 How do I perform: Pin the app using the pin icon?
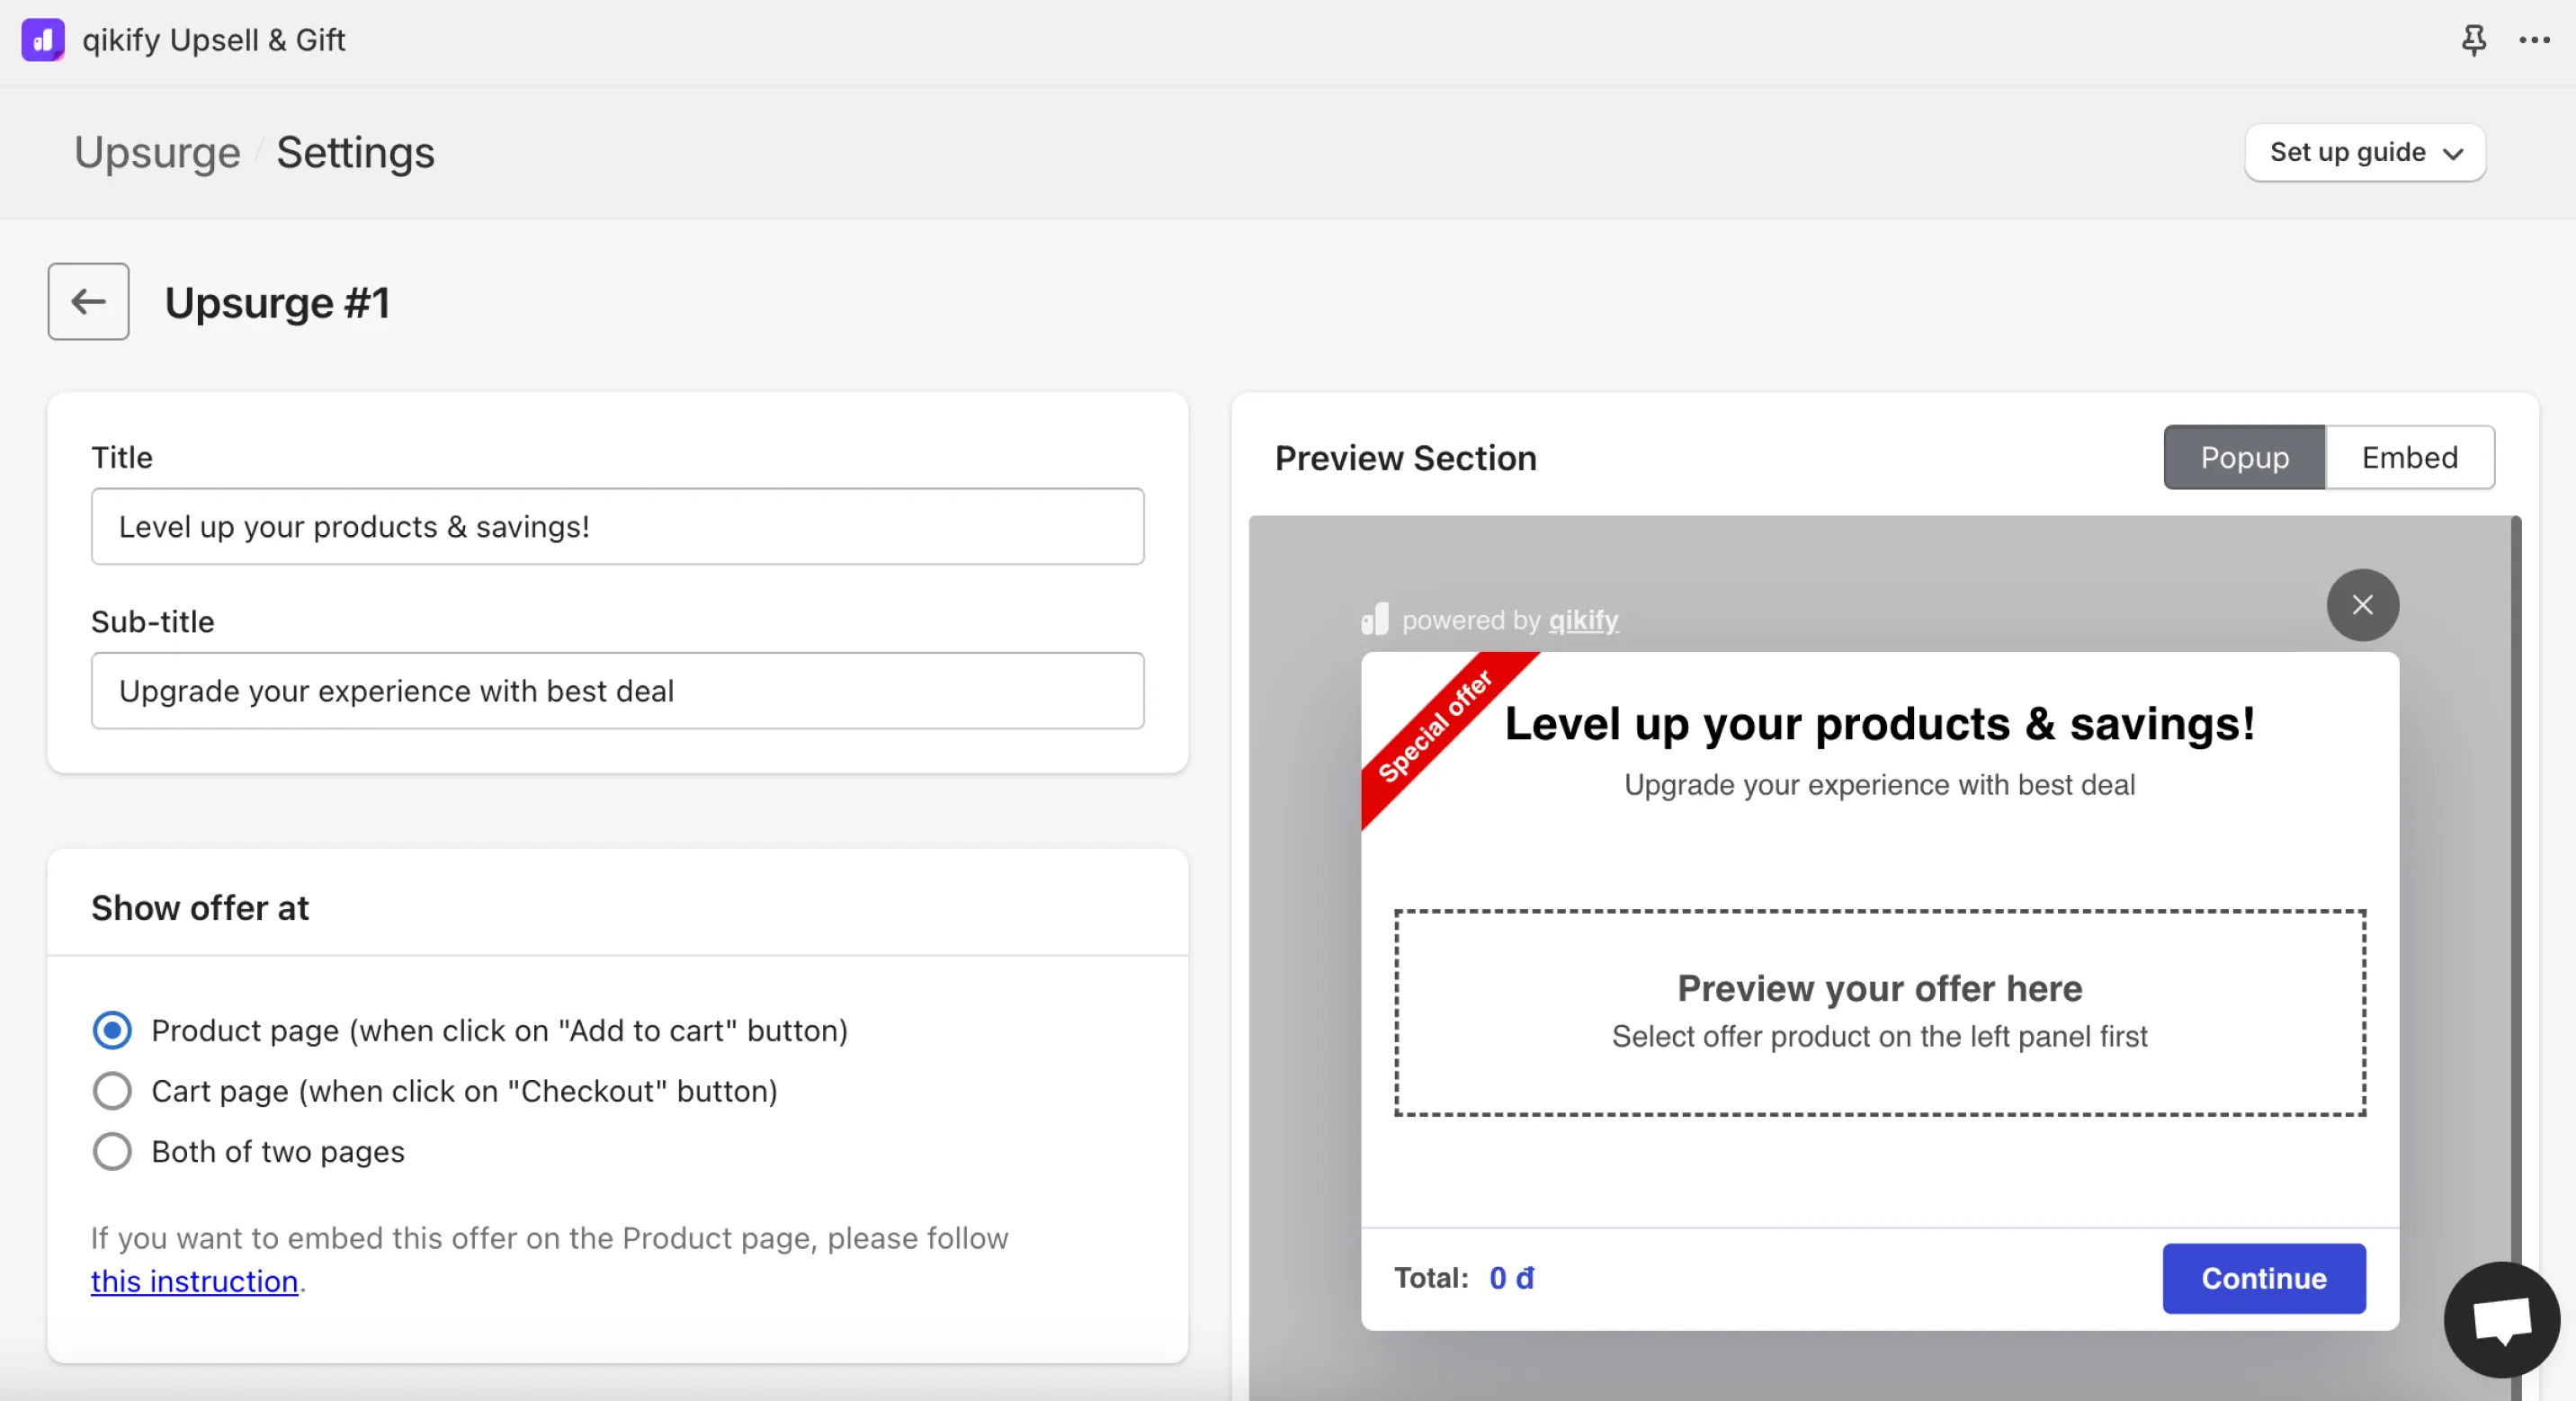click(x=2474, y=40)
